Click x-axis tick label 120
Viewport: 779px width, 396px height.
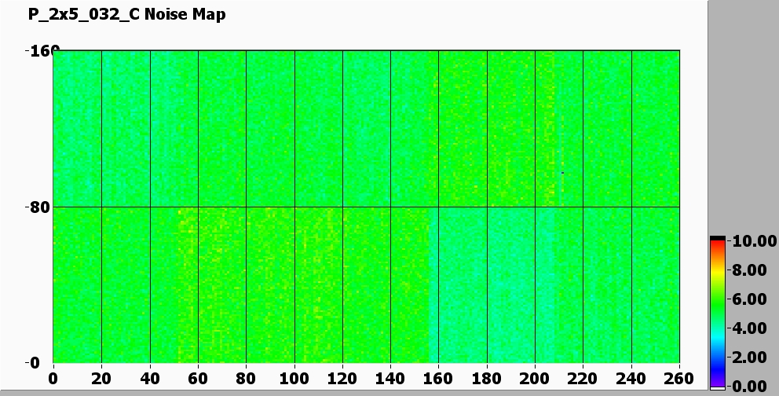click(x=342, y=379)
